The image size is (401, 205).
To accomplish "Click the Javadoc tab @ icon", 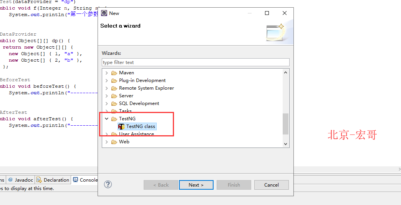I will 10,180.
